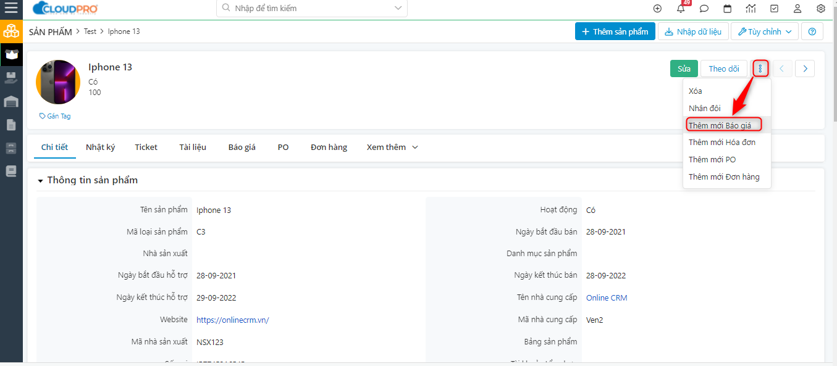The image size is (837, 366).
Task: Click the Theo dõi button
Action: coord(724,69)
